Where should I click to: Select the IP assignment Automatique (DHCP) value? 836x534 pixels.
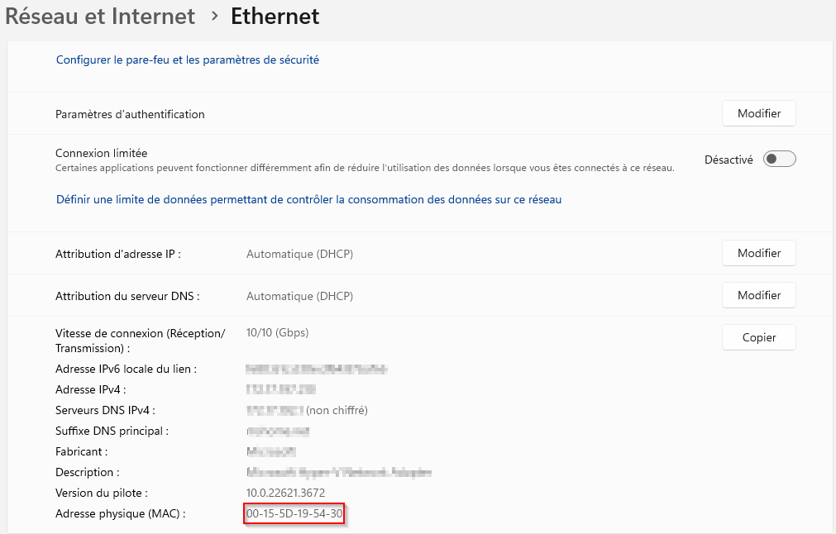(299, 254)
